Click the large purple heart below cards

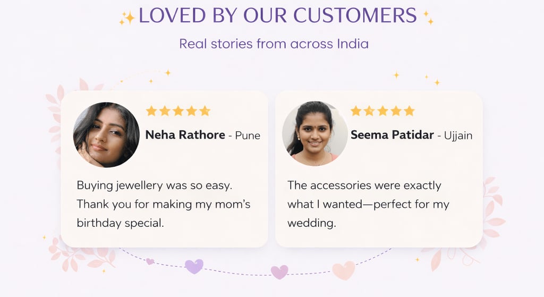(194, 266)
